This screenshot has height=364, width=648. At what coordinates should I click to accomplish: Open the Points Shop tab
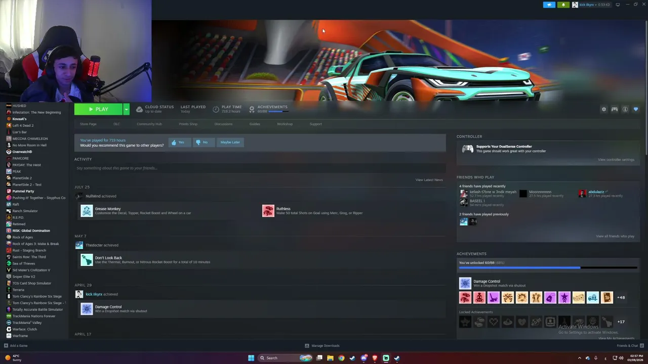coord(188,124)
